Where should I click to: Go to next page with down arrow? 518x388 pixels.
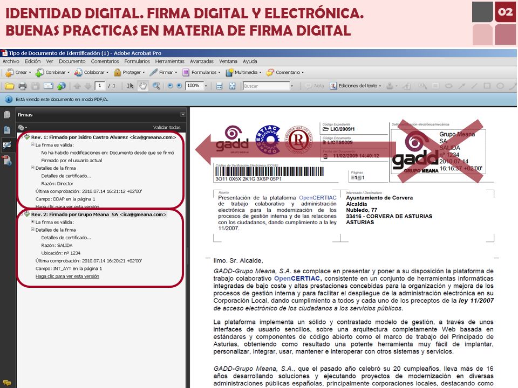point(88,86)
